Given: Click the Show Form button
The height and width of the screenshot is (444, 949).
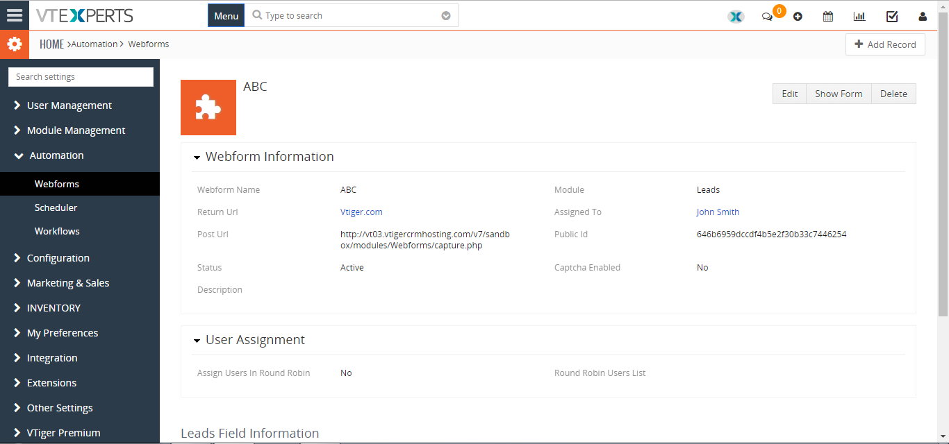Looking at the screenshot, I should coord(839,94).
